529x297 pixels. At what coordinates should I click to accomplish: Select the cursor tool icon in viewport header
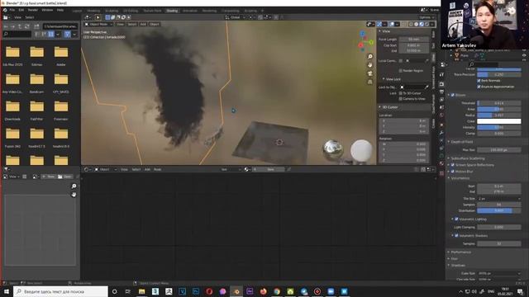(x=98, y=17)
